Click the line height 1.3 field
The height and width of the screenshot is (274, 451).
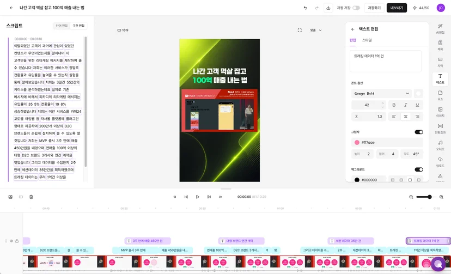[368, 117]
